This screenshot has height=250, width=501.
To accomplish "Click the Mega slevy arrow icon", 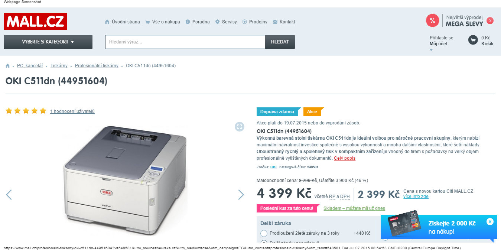I will pos(490,20).
